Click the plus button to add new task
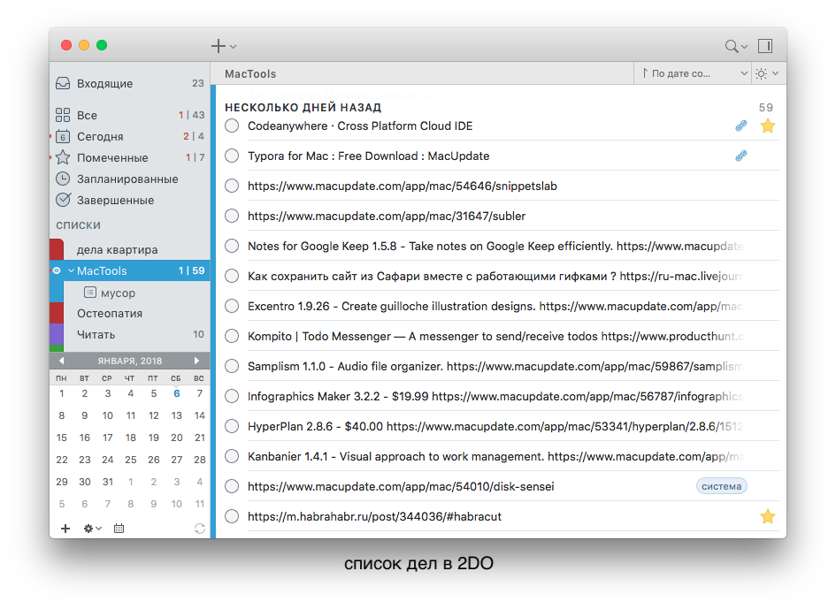Image resolution: width=836 pixels, height=609 pixels. (x=218, y=46)
